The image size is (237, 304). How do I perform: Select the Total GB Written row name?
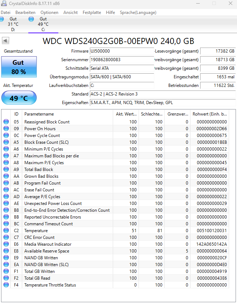point(39,271)
